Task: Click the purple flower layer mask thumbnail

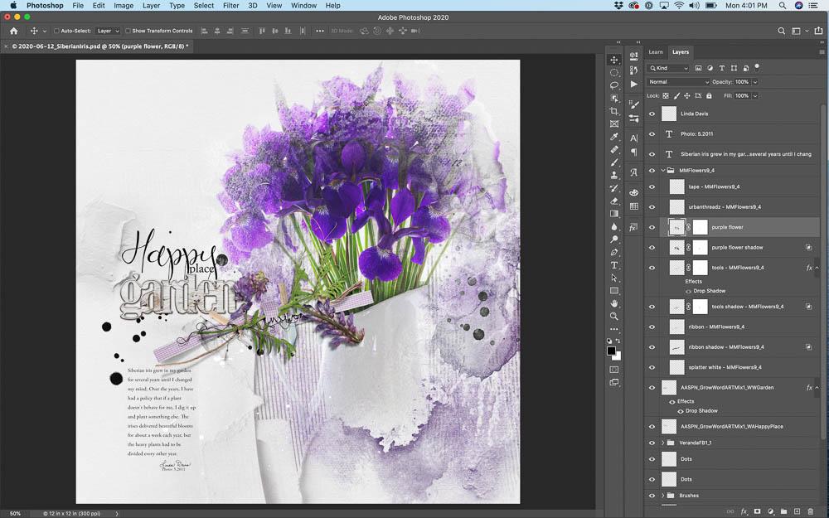Action: click(x=700, y=227)
